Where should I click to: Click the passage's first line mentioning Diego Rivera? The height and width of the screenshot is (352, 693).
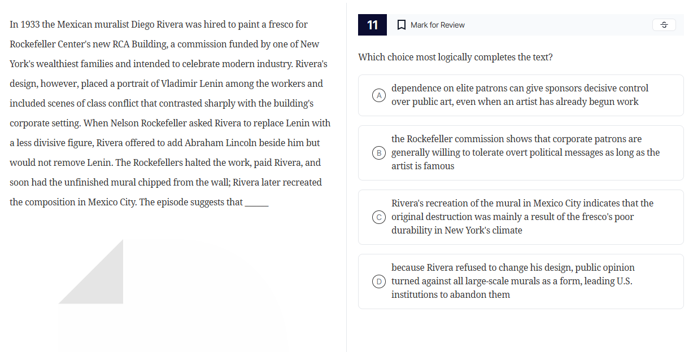pyautogui.click(x=159, y=25)
